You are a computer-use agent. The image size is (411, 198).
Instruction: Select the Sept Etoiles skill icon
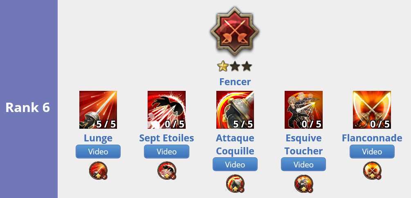coord(166,110)
